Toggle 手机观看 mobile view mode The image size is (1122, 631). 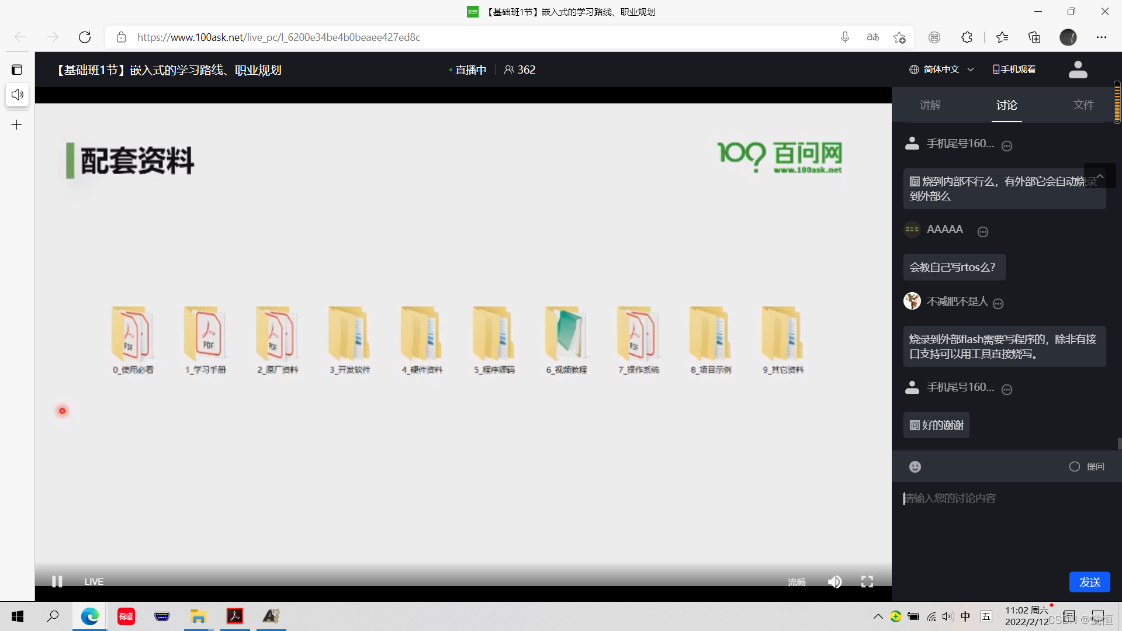coord(1014,70)
